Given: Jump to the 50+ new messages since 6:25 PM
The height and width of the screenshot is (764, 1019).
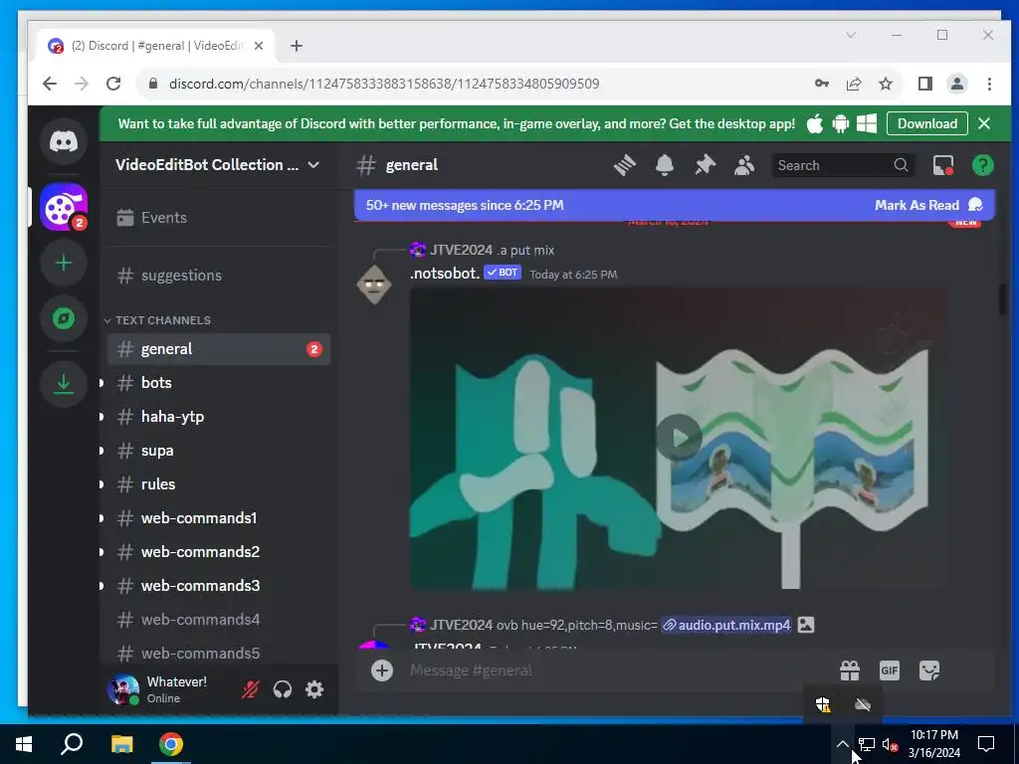Looking at the screenshot, I should (464, 205).
